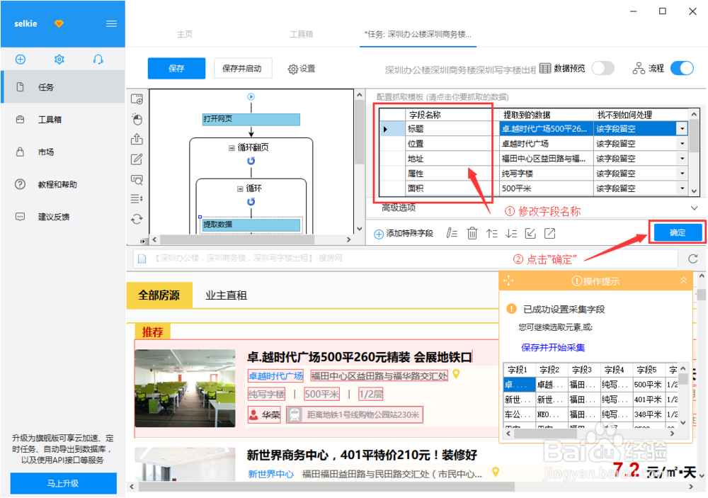The height and width of the screenshot is (498, 708).
Task: Click the refresh icon beside the address bar
Action: click(693, 259)
